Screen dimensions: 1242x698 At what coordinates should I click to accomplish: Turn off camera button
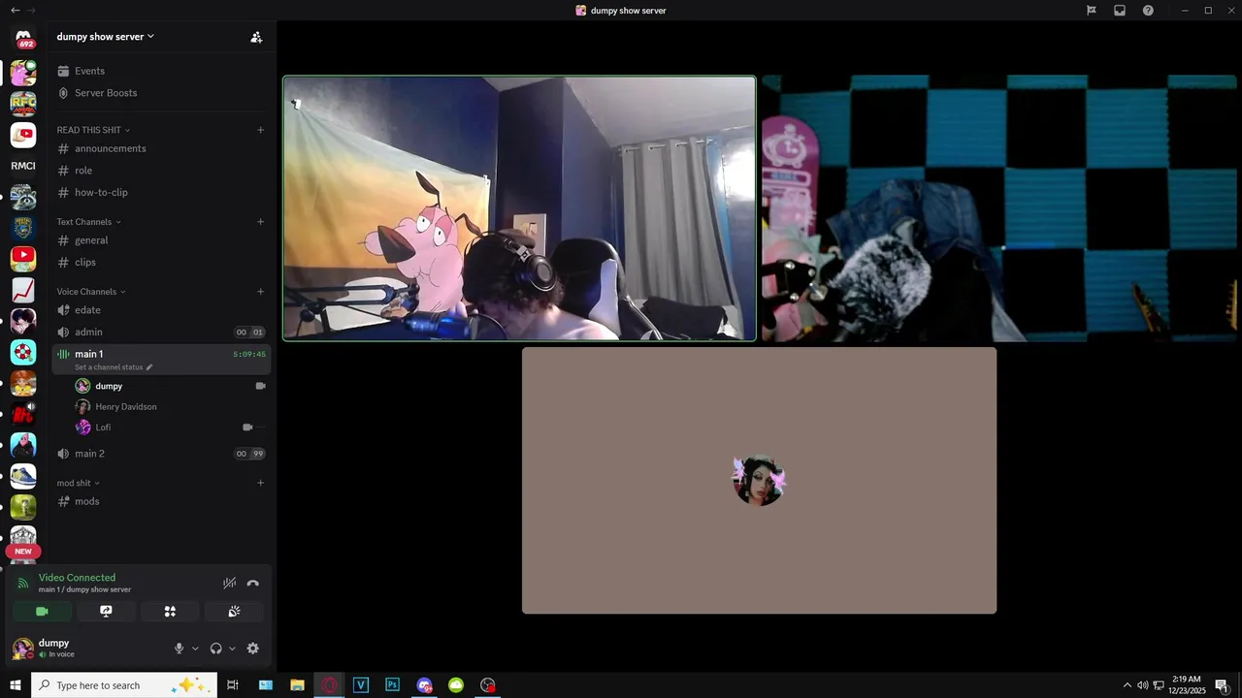point(42,612)
